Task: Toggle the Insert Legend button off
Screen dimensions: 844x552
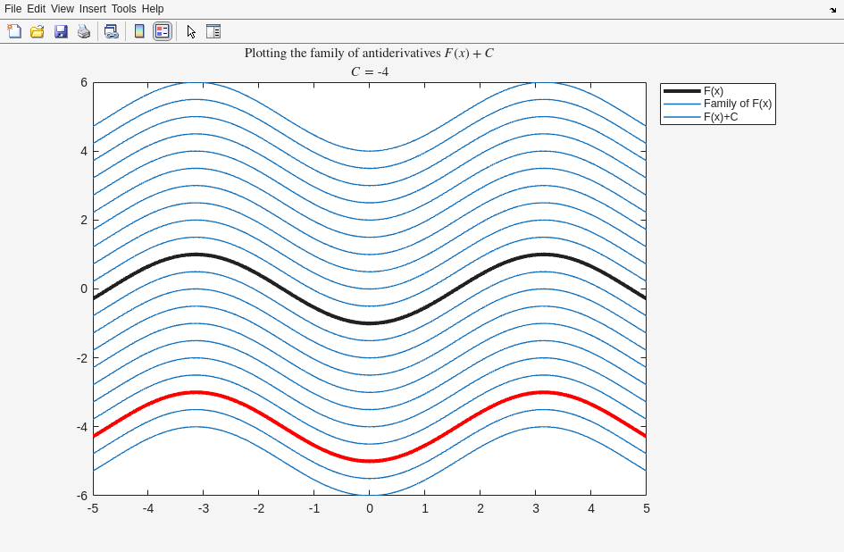Action: pyautogui.click(x=162, y=31)
